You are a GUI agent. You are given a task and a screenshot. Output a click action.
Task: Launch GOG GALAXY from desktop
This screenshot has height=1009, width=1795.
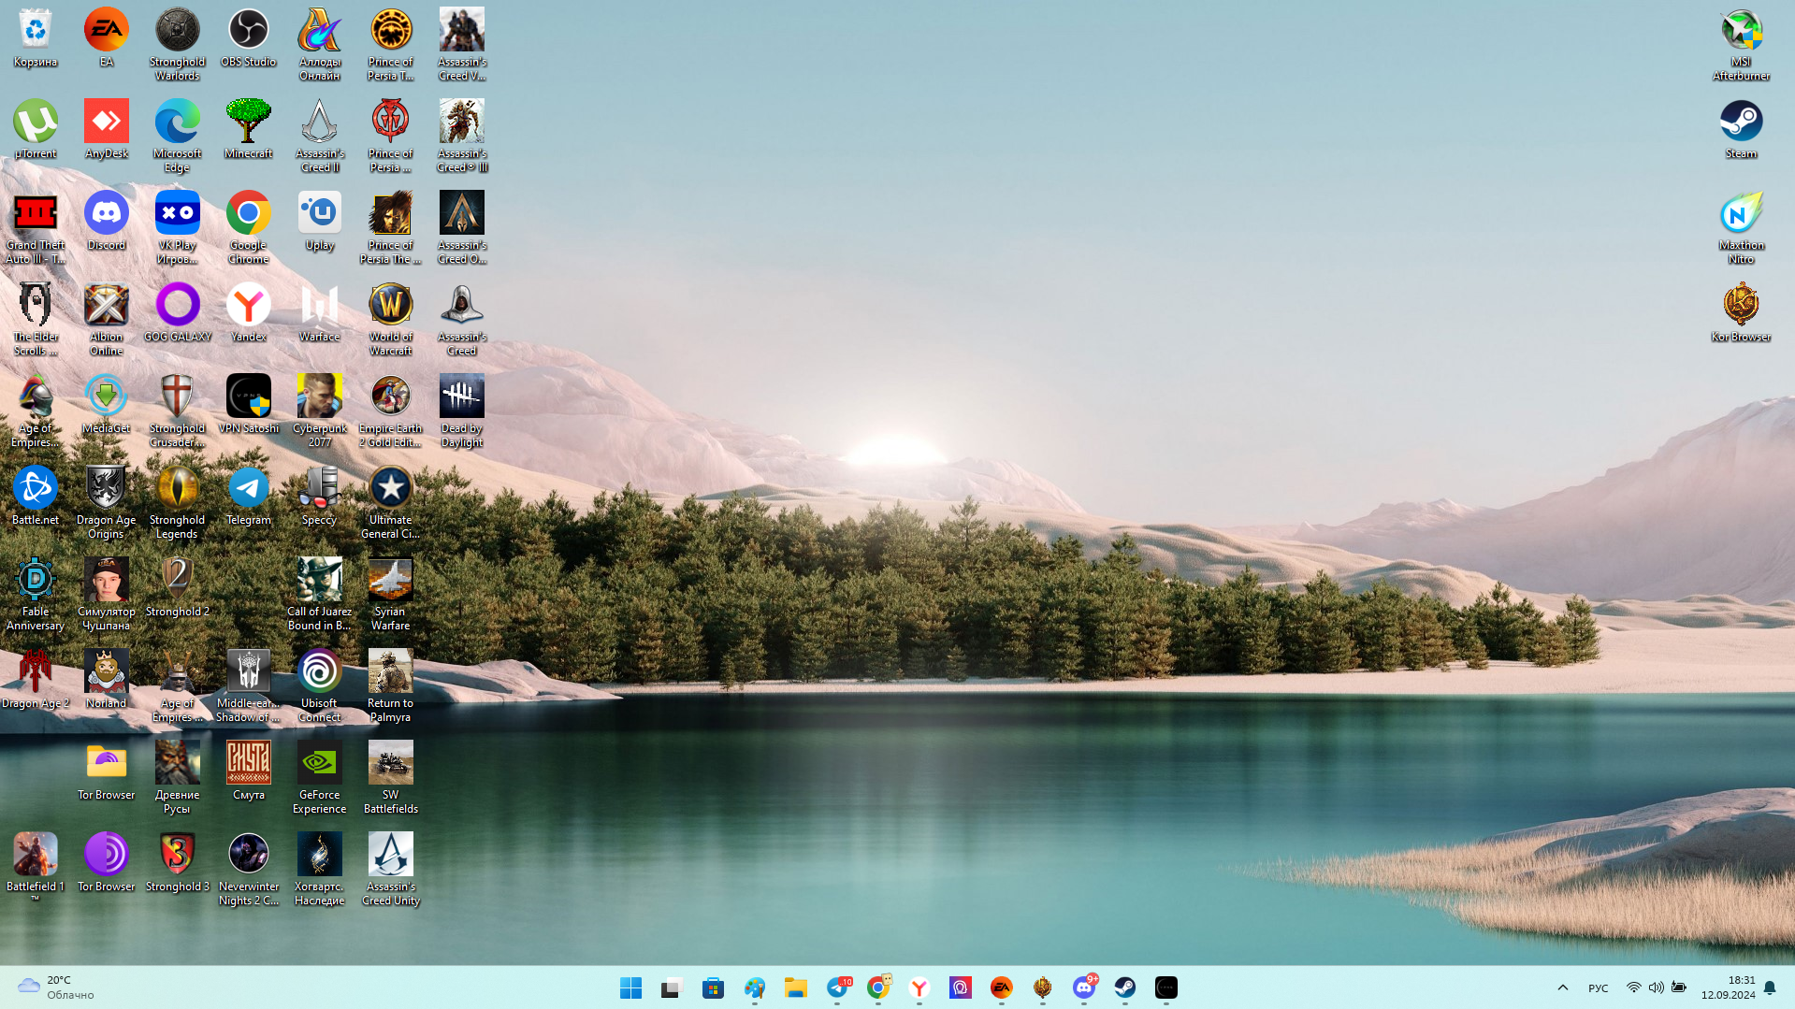click(x=178, y=314)
